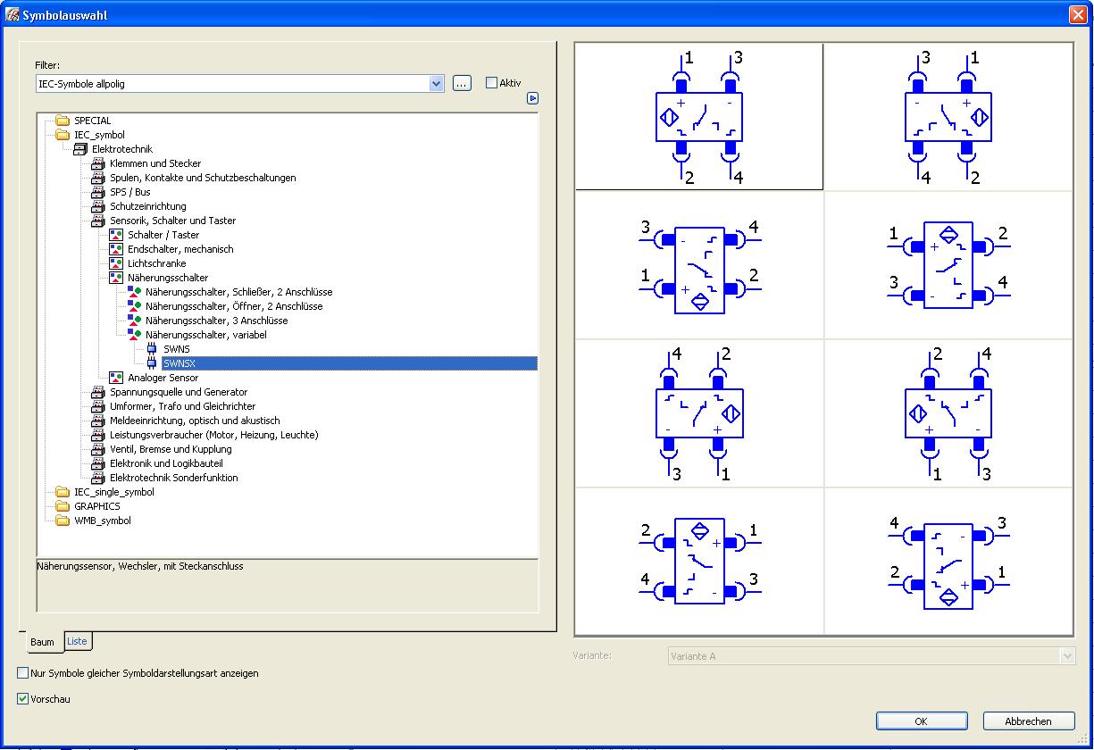
Task: Select Elektronik und Logikbauteil
Action: [166, 463]
